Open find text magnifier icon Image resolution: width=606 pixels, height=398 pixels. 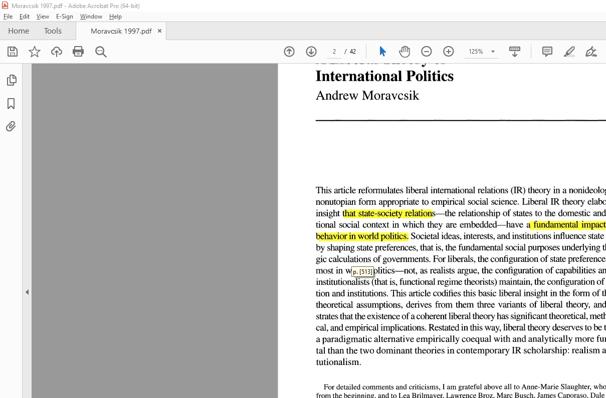(x=101, y=52)
